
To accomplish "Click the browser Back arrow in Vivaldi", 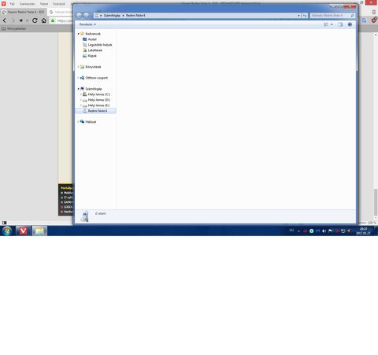I will 5,20.
